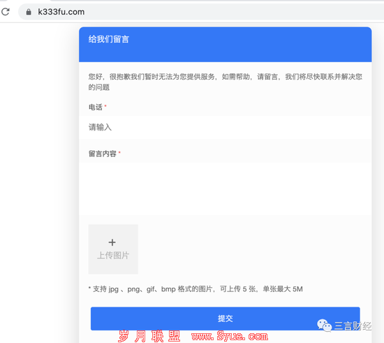Click into the 留言内容 message text area

(x=225, y=189)
